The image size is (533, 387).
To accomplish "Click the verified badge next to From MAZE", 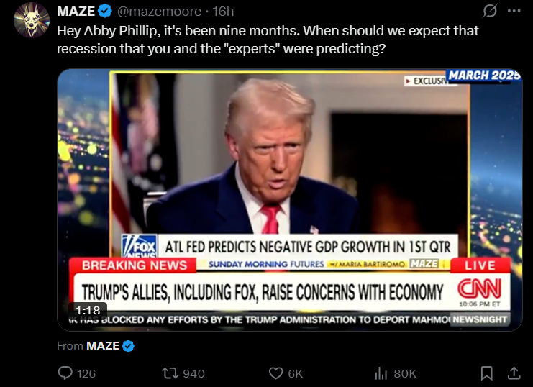I will [128, 346].
